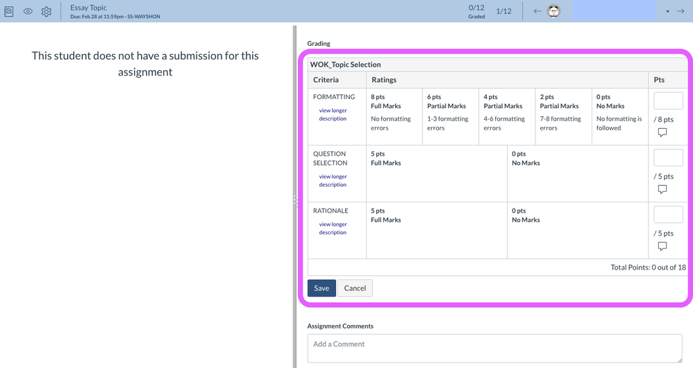Add comment for QUESTION SELECTION criterion
The image size is (693, 368).
[x=662, y=189]
